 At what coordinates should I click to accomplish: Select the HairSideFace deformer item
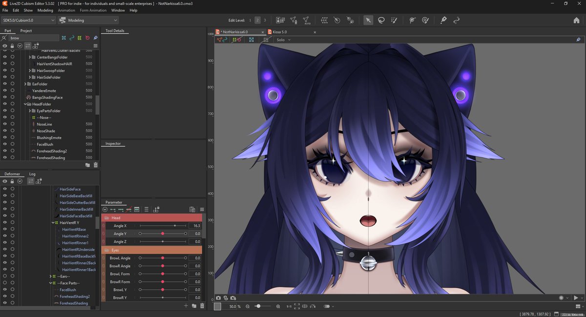pos(70,189)
